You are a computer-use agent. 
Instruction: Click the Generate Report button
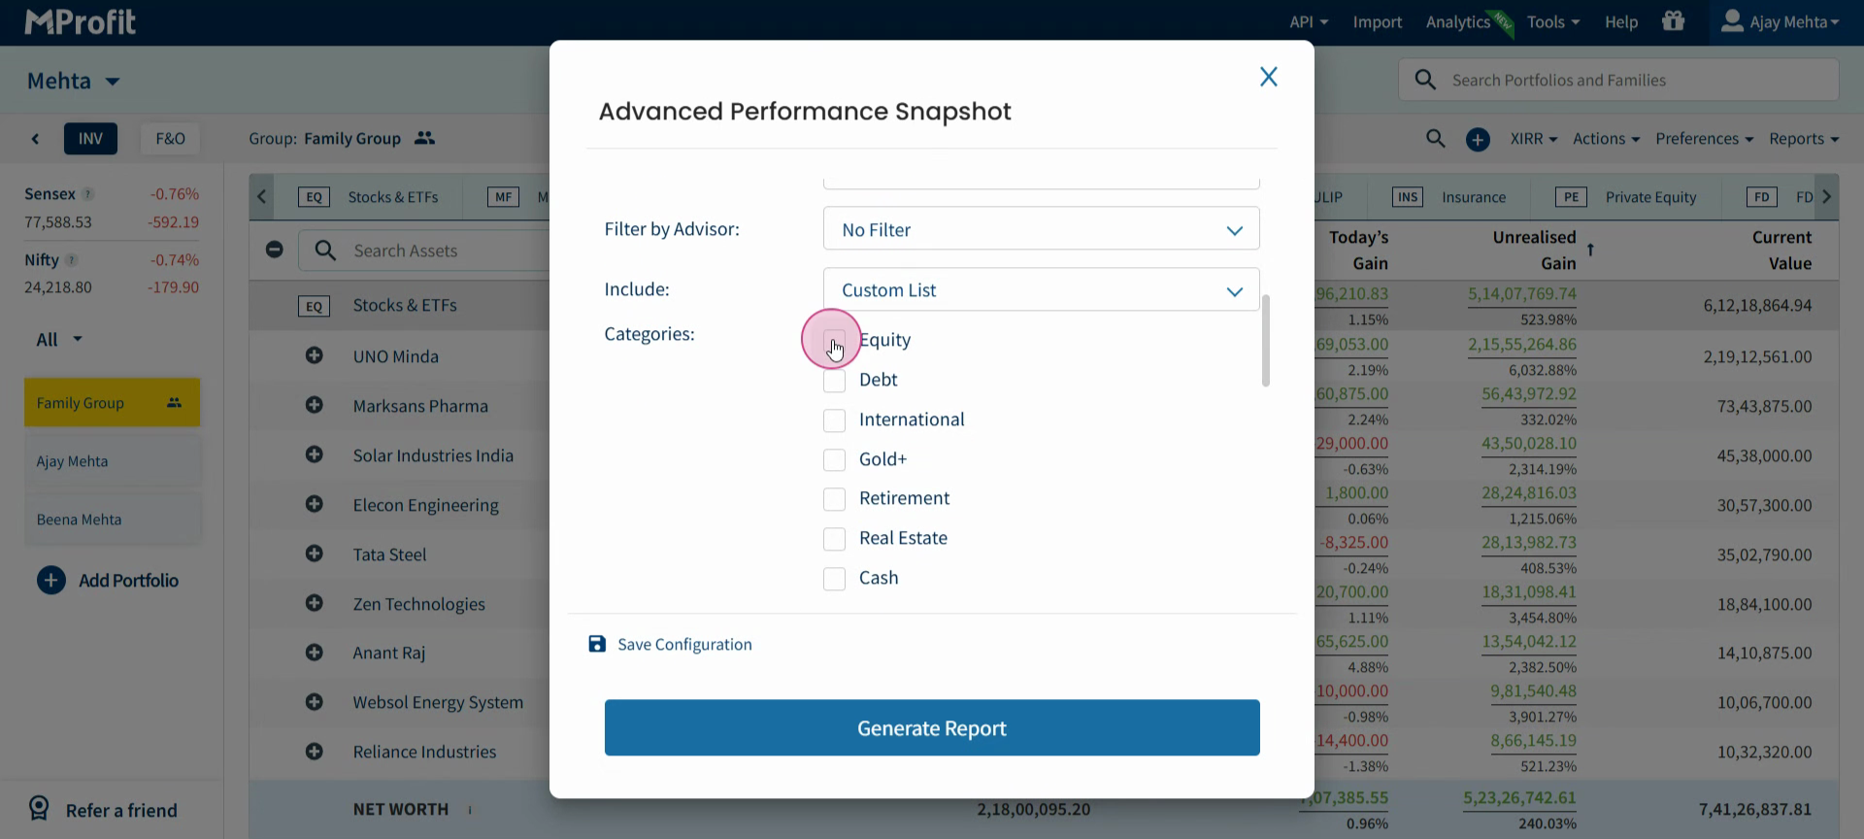(932, 727)
